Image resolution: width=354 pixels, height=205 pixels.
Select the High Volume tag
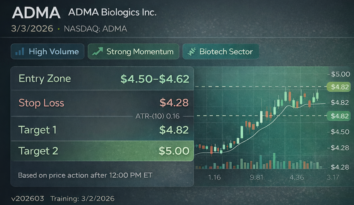pyautogui.click(x=47, y=51)
